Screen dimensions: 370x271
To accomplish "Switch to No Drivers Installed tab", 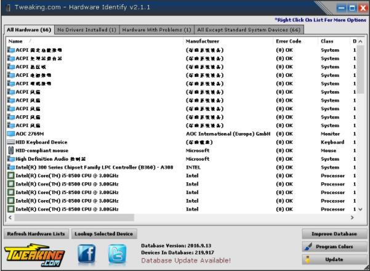I will click(x=87, y=29).
